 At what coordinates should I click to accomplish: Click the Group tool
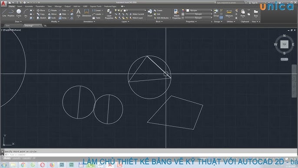pyautogui.click(x=216, y=13)
